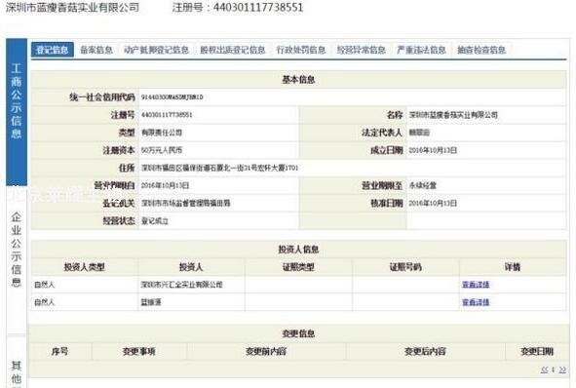The width and height of the screenshot is (576, 388).
Task: Click the 证照类型 column header
Action: click(298, 267)
